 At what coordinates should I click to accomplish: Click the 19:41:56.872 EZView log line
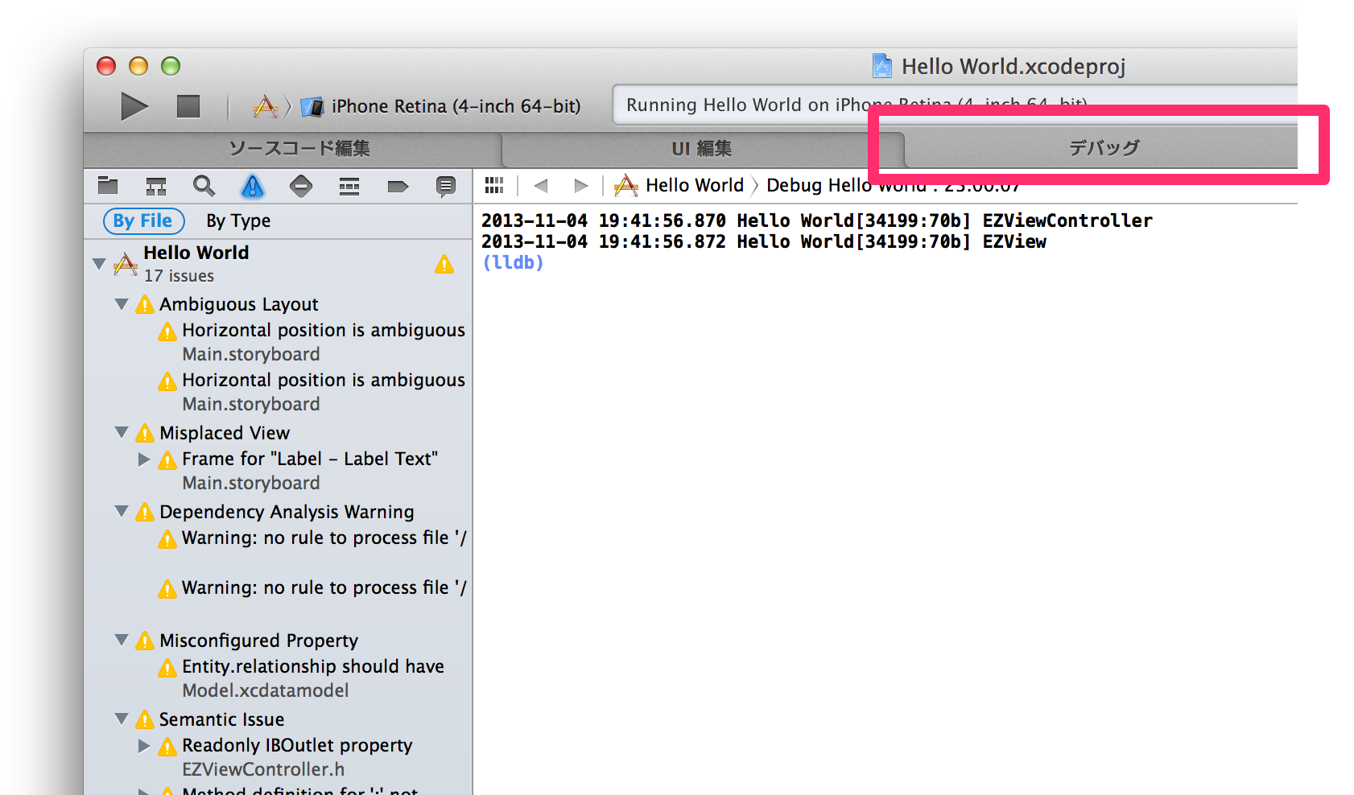[x=764, y=241]
